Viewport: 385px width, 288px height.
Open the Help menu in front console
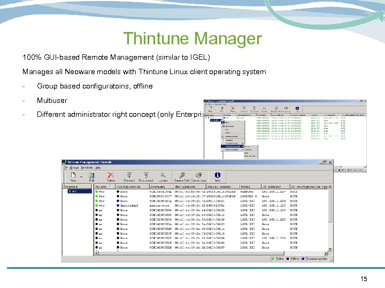point(98,168)
